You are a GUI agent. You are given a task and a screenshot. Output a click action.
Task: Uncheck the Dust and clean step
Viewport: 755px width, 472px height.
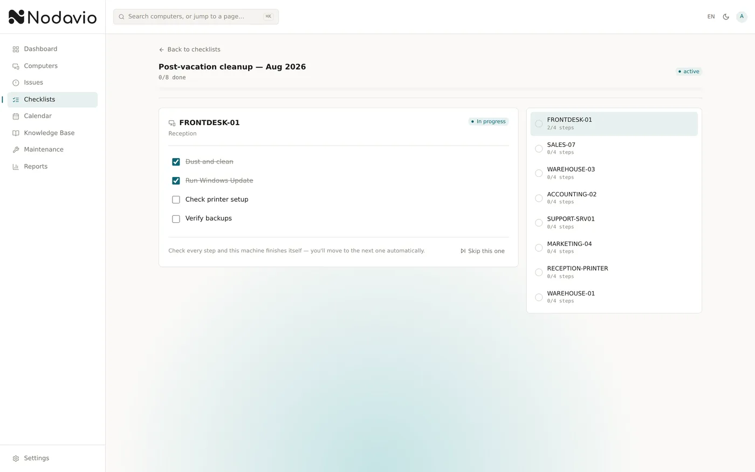click(176, 162)
